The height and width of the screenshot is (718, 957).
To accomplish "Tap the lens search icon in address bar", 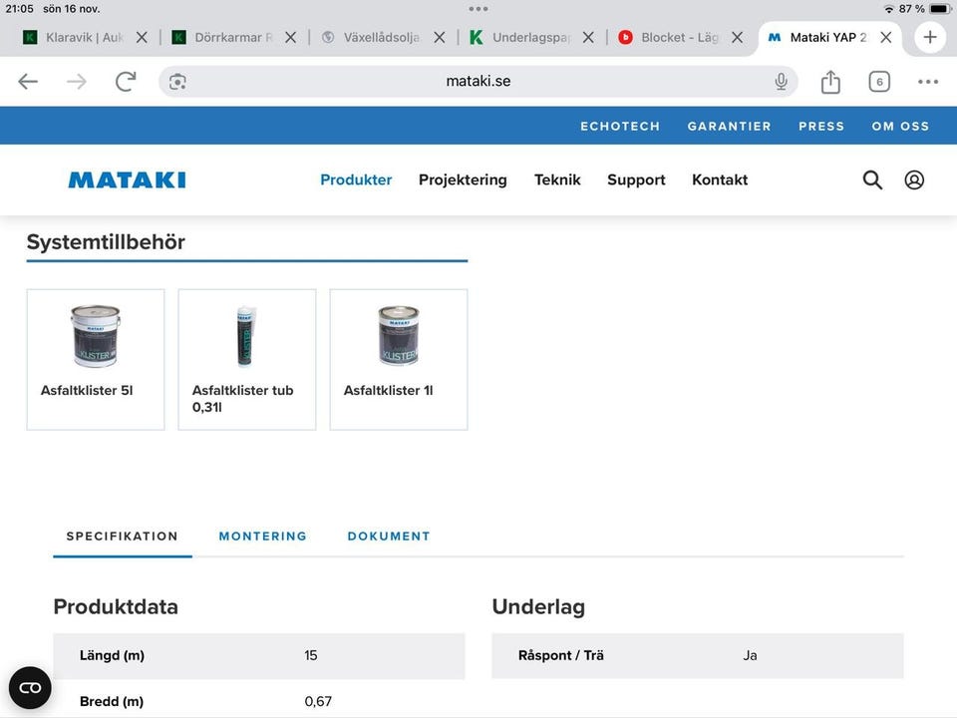I will click(x=177, y=81).
